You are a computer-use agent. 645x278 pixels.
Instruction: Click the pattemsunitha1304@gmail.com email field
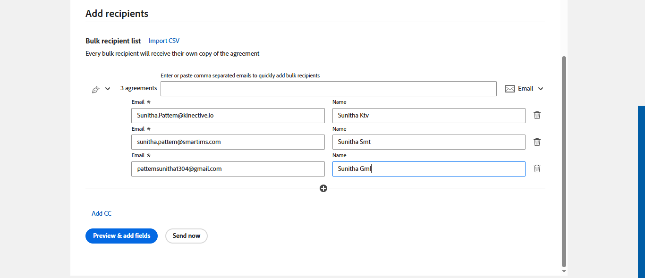tap(228, 169)
